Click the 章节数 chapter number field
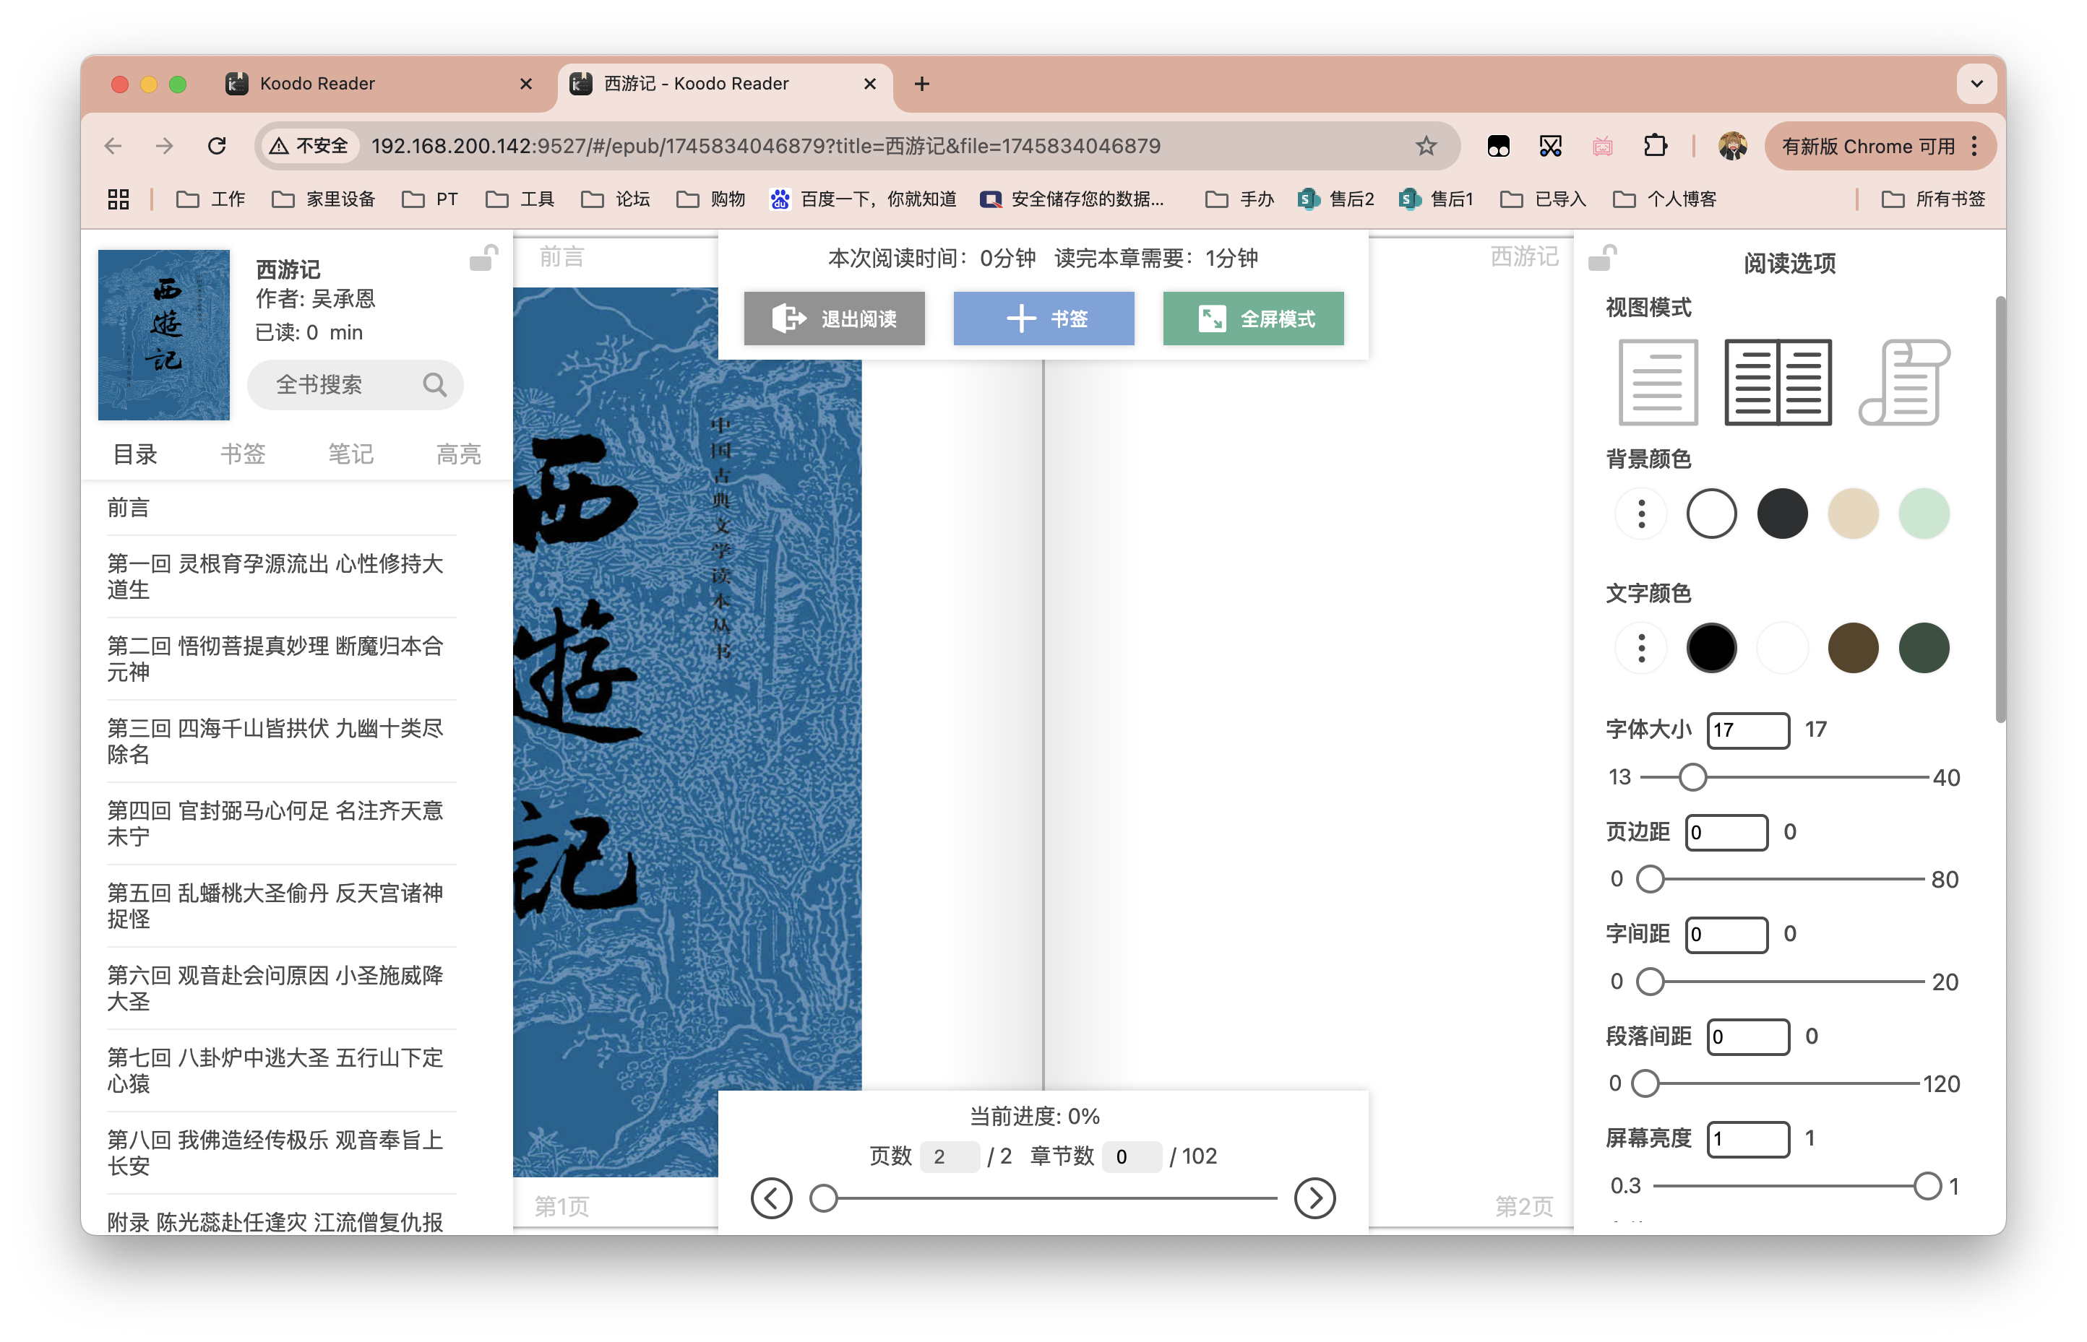Image resolution: width=2087 pixels, height=1342 pixels. pyautogui.click(x=1131, y=1156)
